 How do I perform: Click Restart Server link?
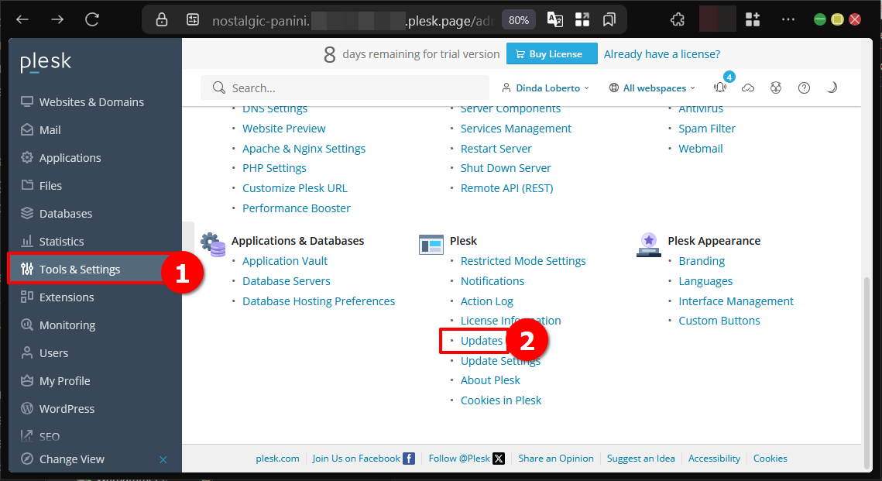coord(496,149)
